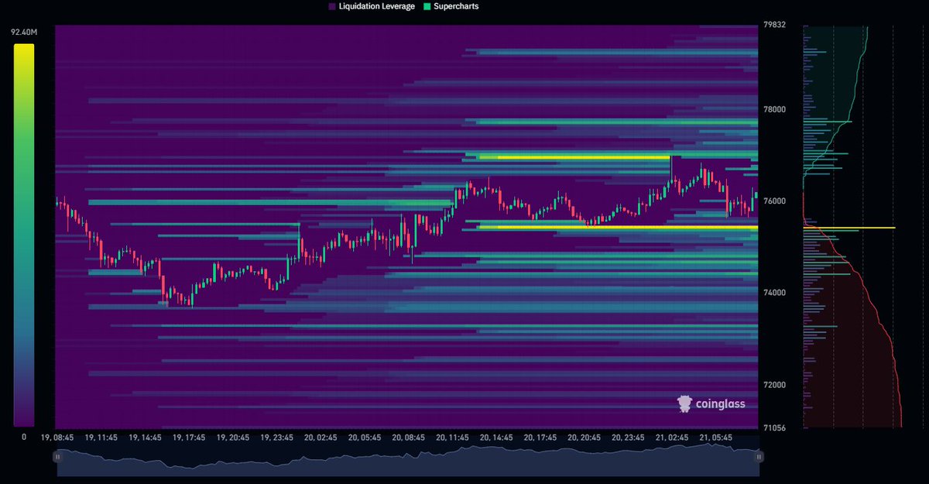Click the 76000 price axis label
This screenshot has width=929, height=484.
[776, 201]
